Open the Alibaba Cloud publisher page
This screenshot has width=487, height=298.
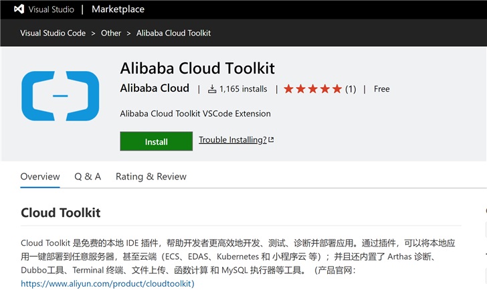(x=155, y=88)
